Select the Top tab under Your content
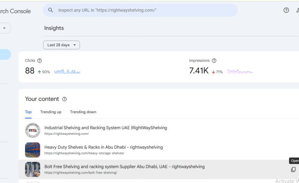This screenshot has width=299, height=183. [x=28, y=112]
